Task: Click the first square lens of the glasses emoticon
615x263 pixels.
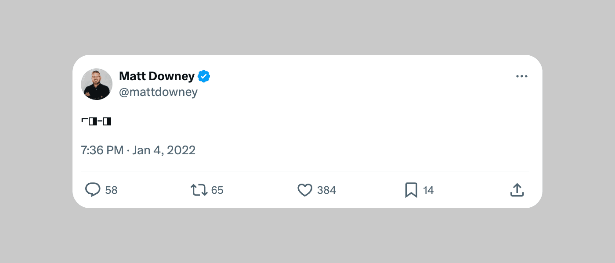Action: (x=92, y=121)
